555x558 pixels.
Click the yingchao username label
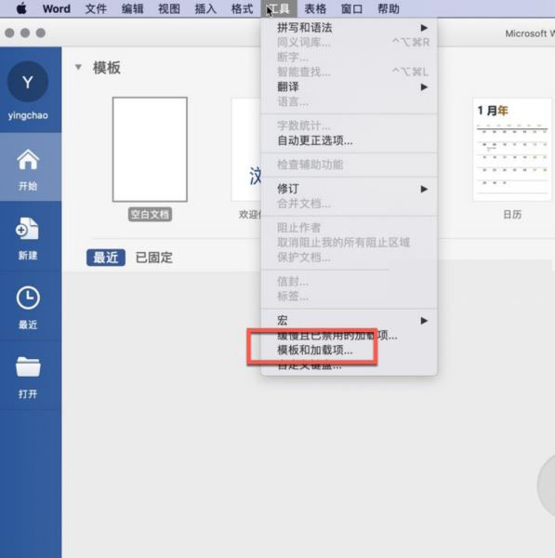[x=28, y=115]
